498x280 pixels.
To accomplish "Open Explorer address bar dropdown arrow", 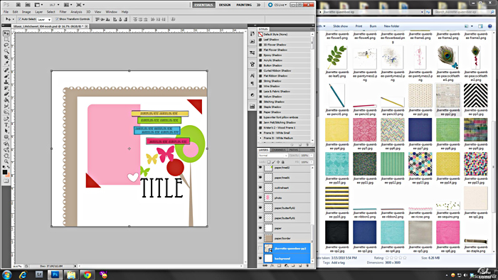I will tap(422, 12).
